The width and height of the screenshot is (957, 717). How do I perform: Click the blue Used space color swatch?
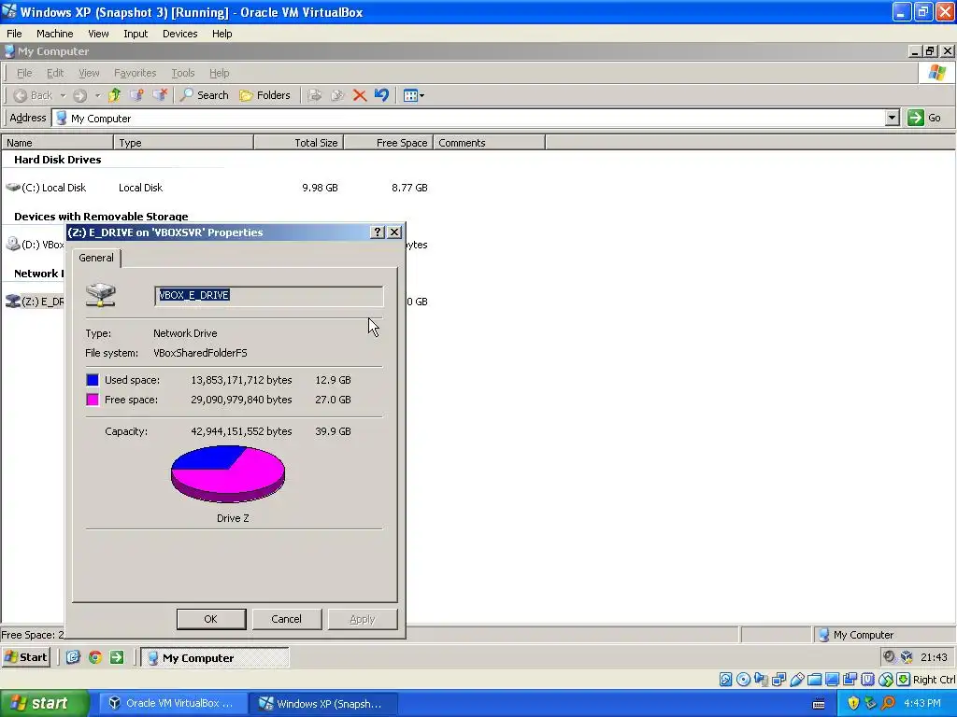pos(93,380)
